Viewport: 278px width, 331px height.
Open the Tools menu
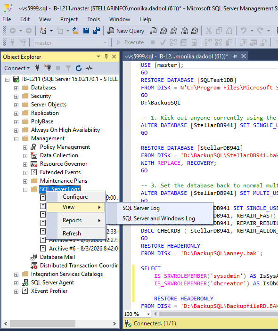click(94, 19)
